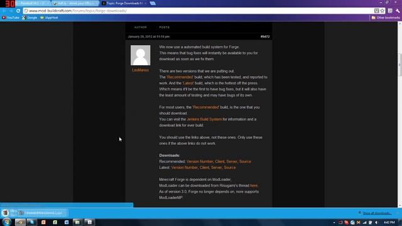
Task: Click the 4:42 PM taskbar clock
Action: [389, 222]
